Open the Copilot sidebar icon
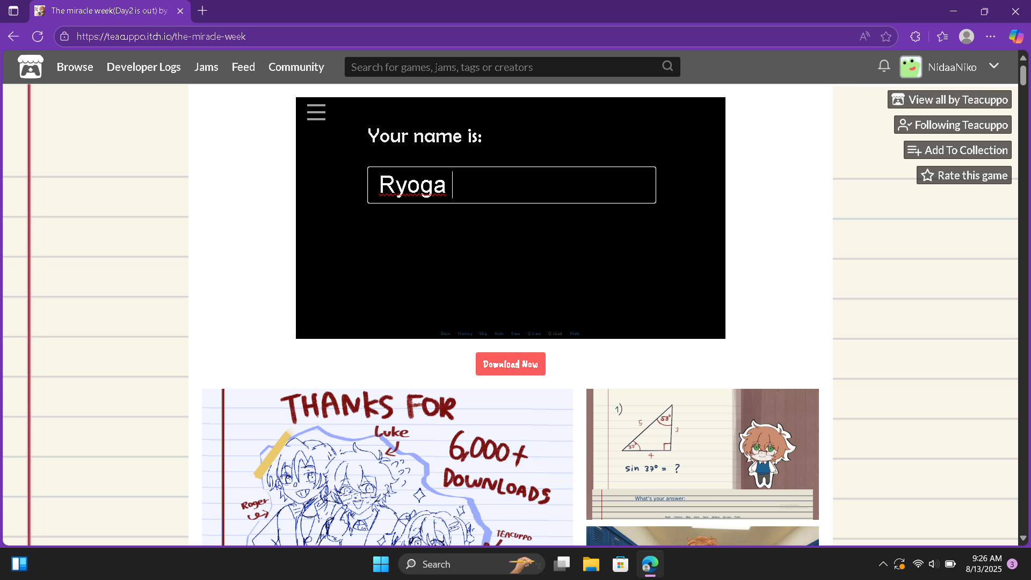Image resolution: width=1031 pixels, height=580 pixels. [x=1016, y=37]
